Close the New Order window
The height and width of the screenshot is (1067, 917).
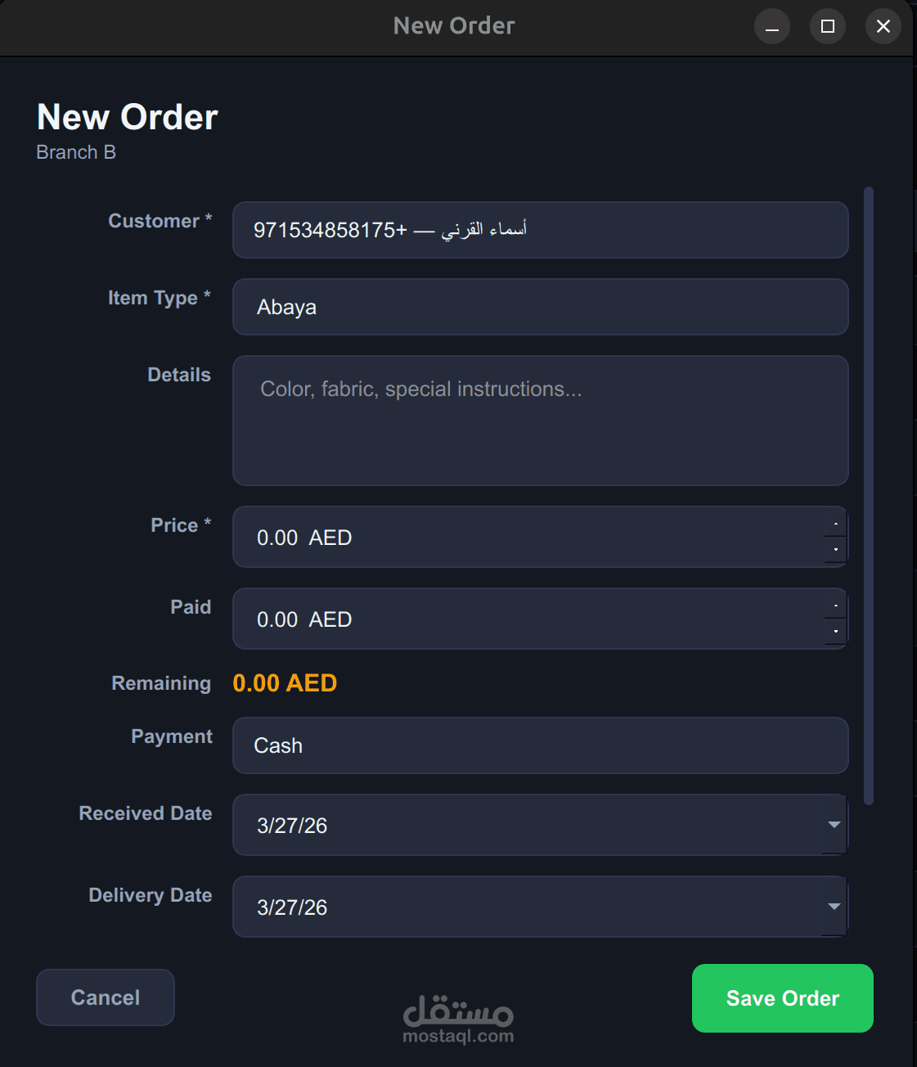(883, 26)
